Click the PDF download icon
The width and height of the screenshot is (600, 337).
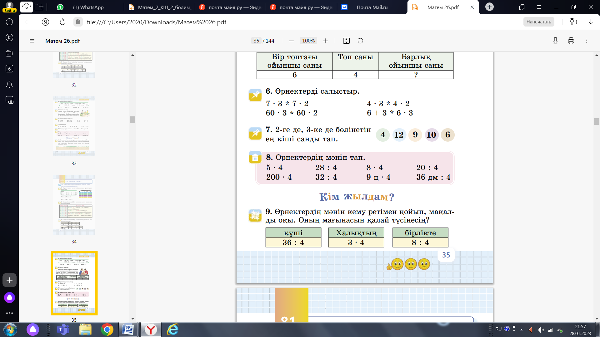tap(555, 41)
